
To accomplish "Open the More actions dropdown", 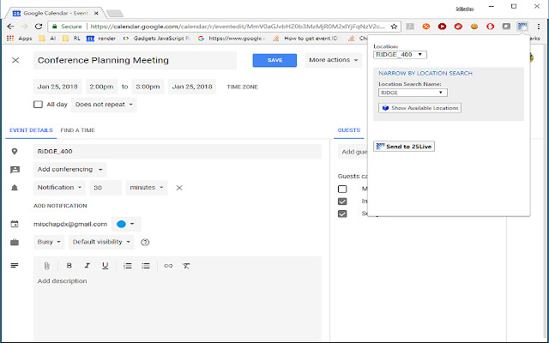I will 334,60.
